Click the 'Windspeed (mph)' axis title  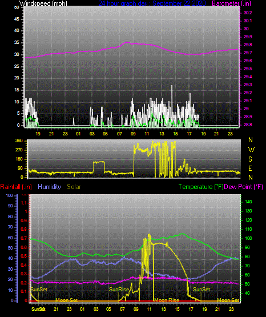43,3
